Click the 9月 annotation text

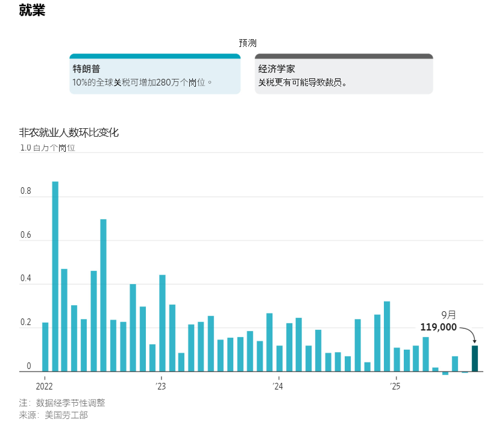click(448, 315)
